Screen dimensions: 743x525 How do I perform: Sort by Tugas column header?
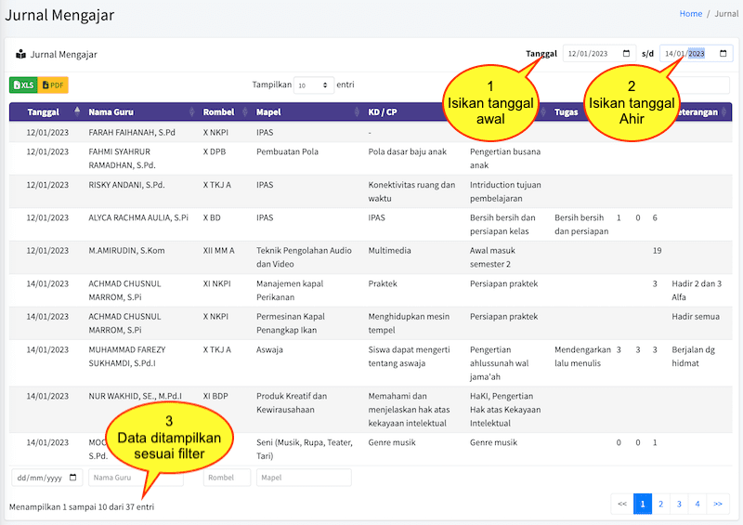pyautogui.click(x=567, y=112)
